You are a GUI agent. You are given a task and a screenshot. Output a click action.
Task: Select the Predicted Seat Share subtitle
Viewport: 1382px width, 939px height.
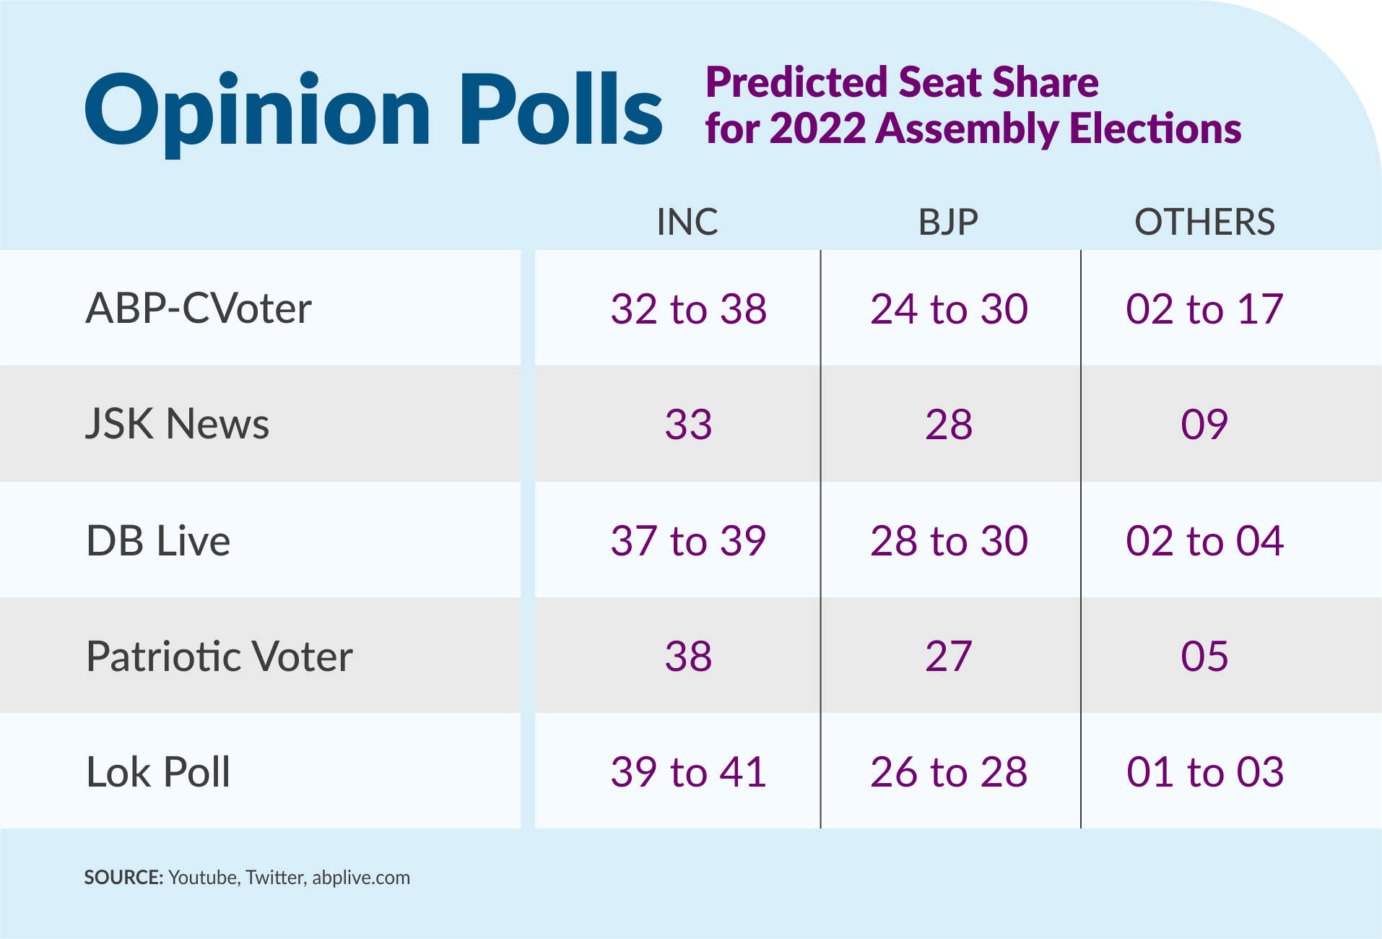click(x=973, y=105)
